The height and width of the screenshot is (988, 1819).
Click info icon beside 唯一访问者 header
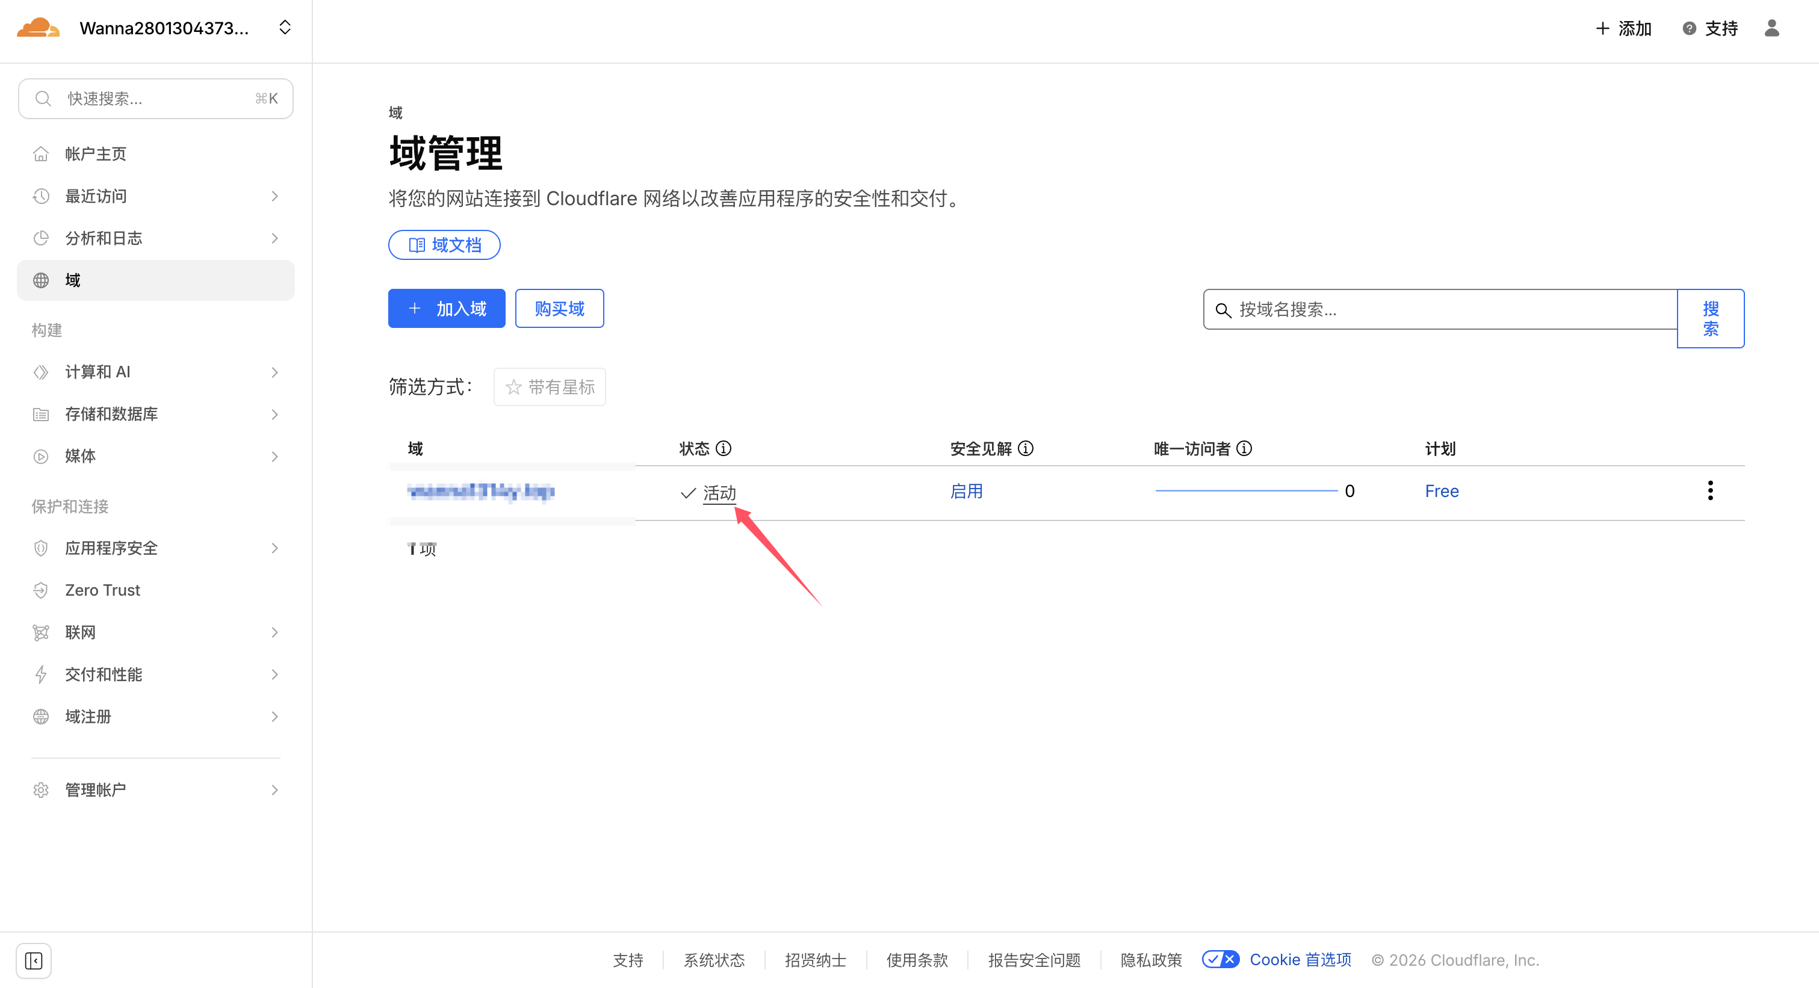click(1244, 449)
